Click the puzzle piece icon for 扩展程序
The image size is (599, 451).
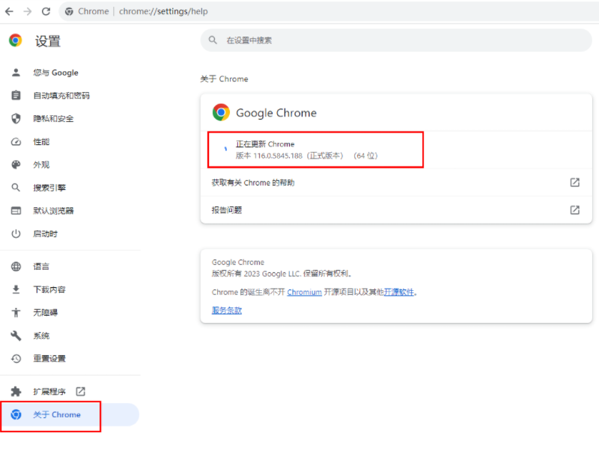pyautogui.click(x=16, y=391)
